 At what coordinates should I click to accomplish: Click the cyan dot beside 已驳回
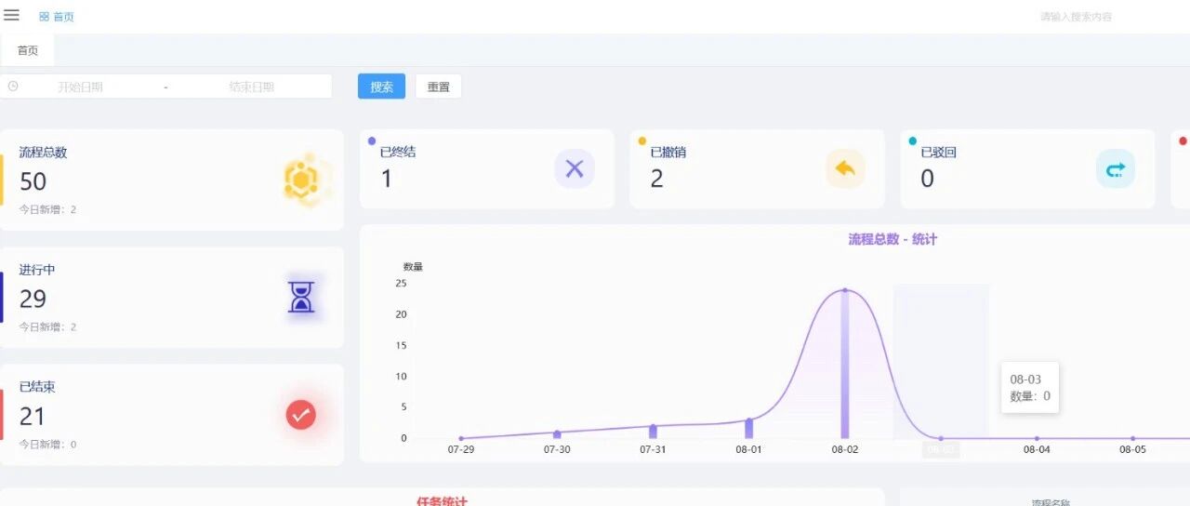coord(913,141)
